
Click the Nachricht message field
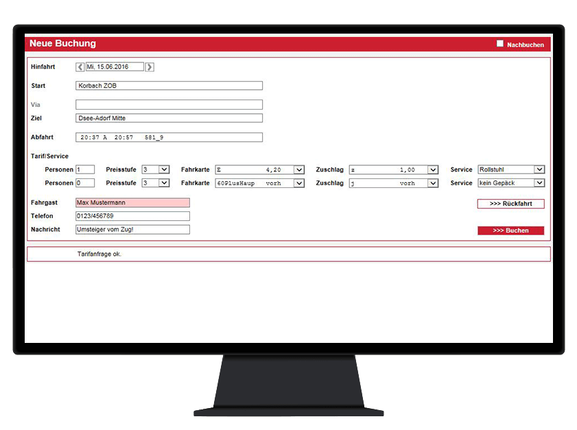pos(132,229)
